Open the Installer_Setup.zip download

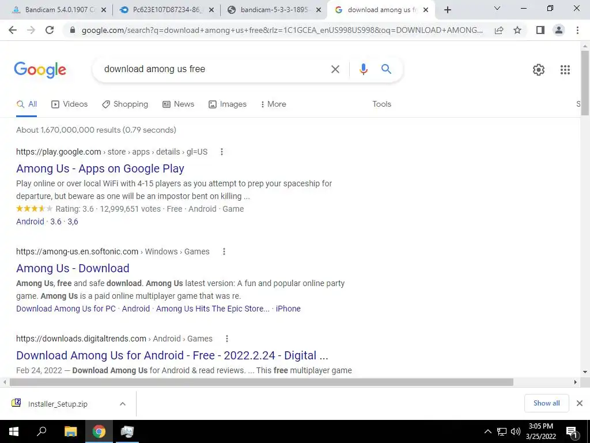58,404
